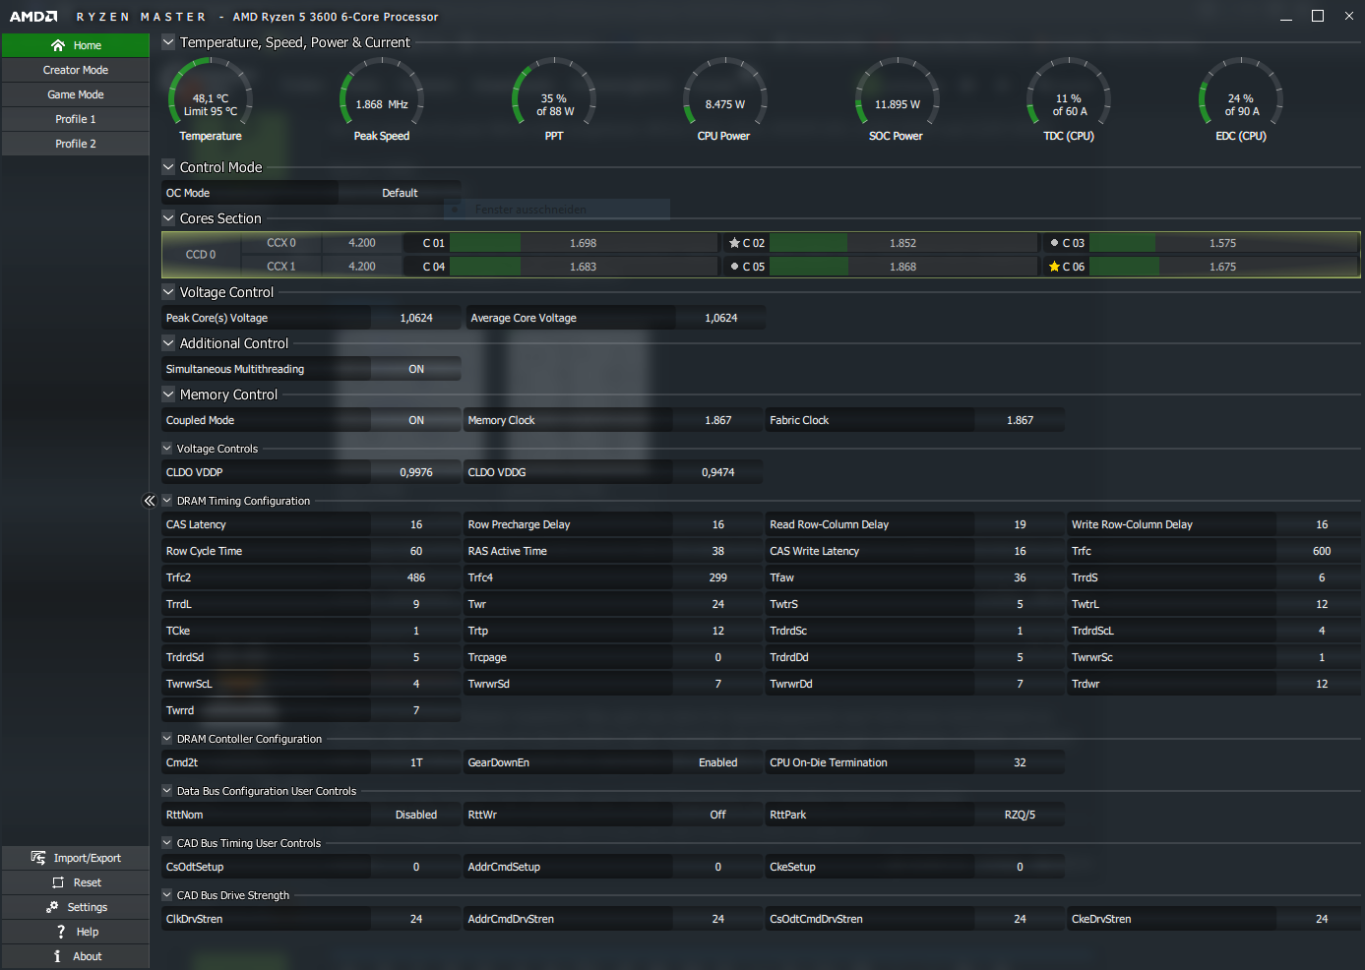
Task: Toggle RttNom Disabled value
Action: 416,815
